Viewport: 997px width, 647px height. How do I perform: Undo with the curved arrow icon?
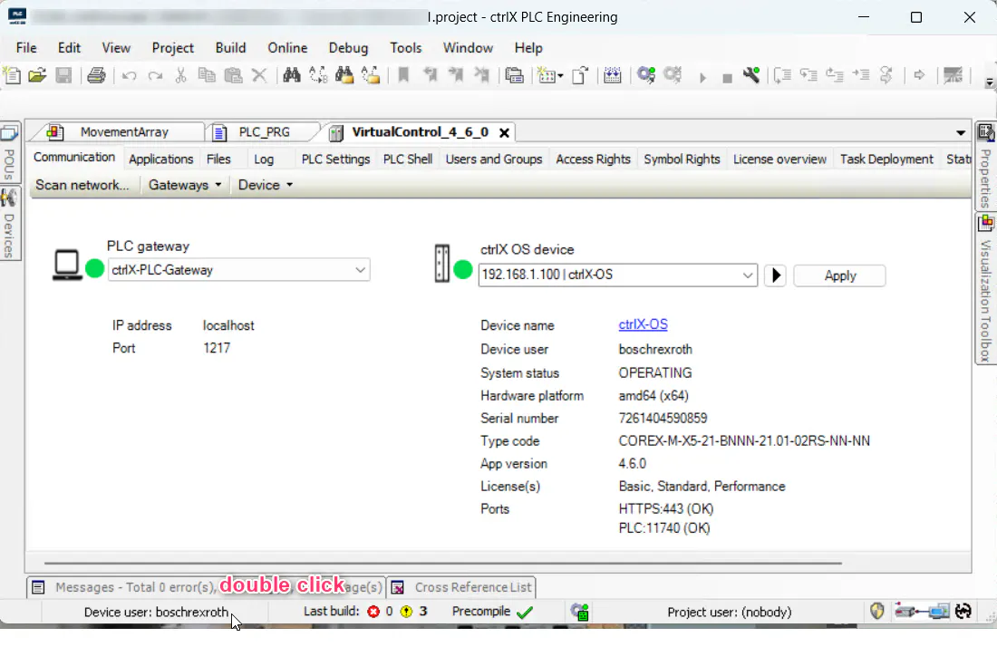(x=129, y=75)
